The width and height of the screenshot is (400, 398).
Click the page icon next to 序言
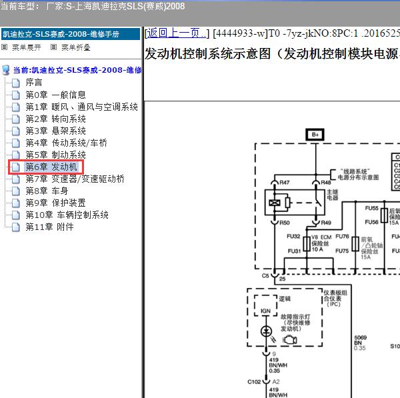[16, 83]
